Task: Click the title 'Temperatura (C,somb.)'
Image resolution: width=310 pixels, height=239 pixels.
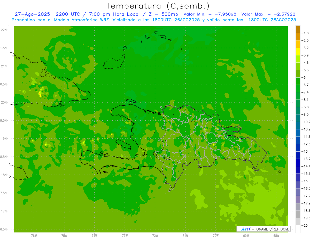Action: [x=158, y=6]
